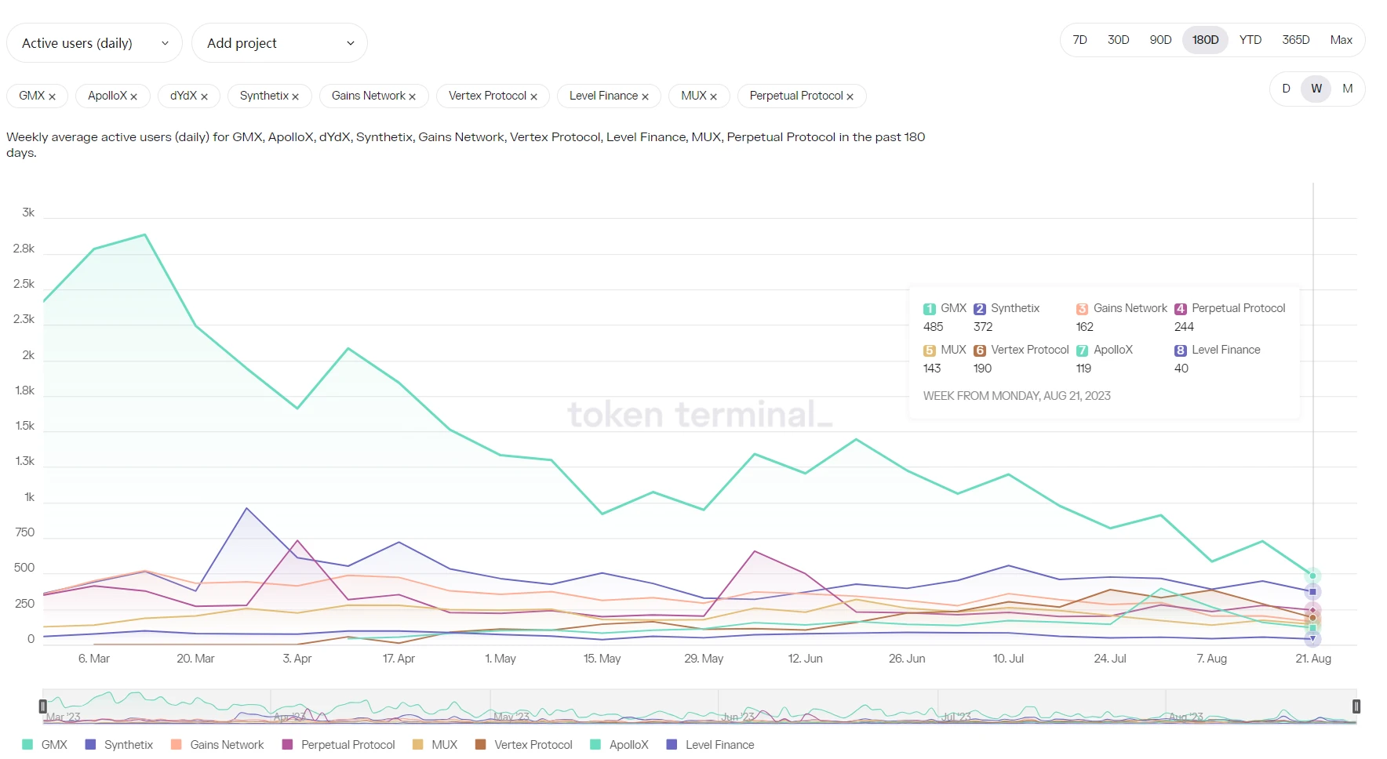The height and width of the screenshot is (759, 1387).
Task: Toggle MUX series in bottom legend
Action: click(435, 745)
